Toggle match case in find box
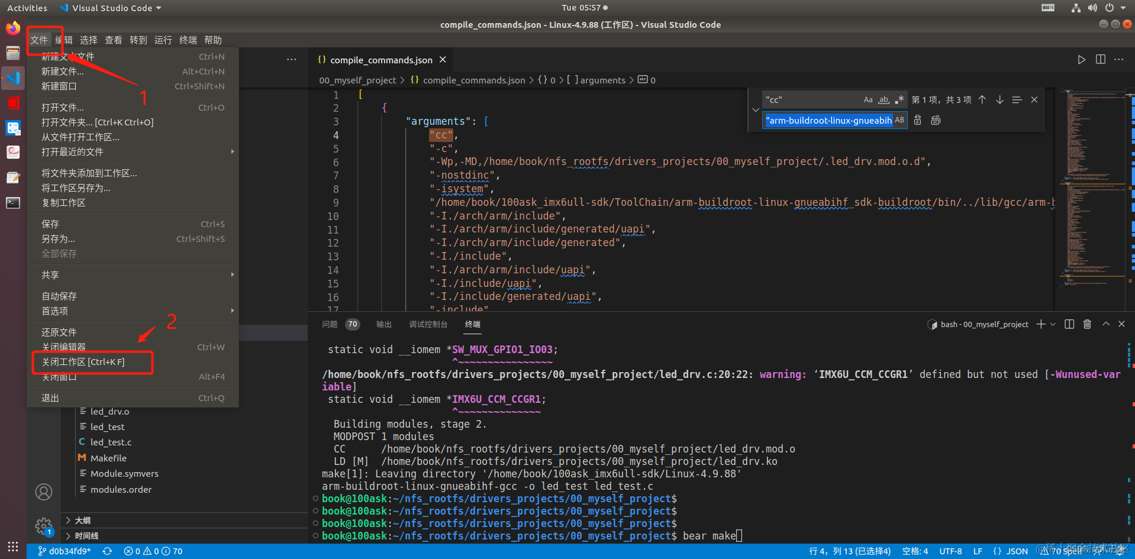This screenshot has width=1135, height=559. [868, 100]
